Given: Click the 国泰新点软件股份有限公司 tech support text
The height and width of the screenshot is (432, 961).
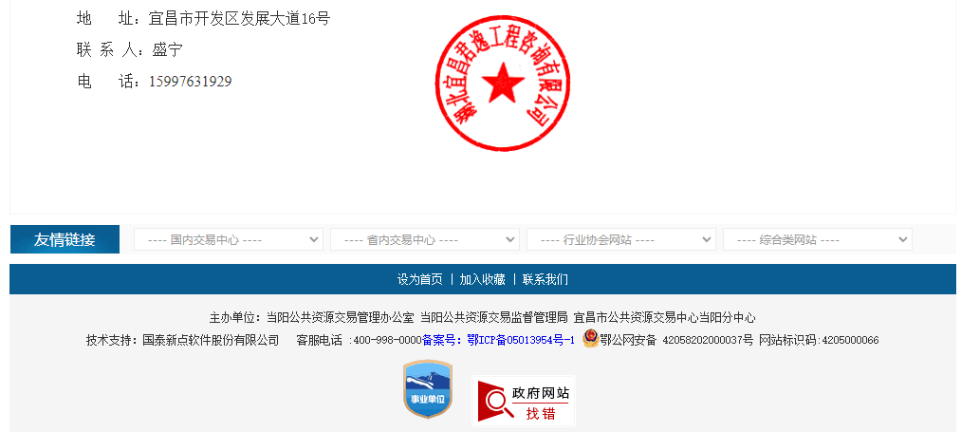Looking at the screenshot, I should (211, 340).
